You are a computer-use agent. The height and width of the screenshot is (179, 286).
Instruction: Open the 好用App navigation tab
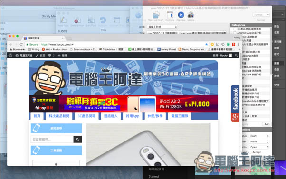point(133,116)
